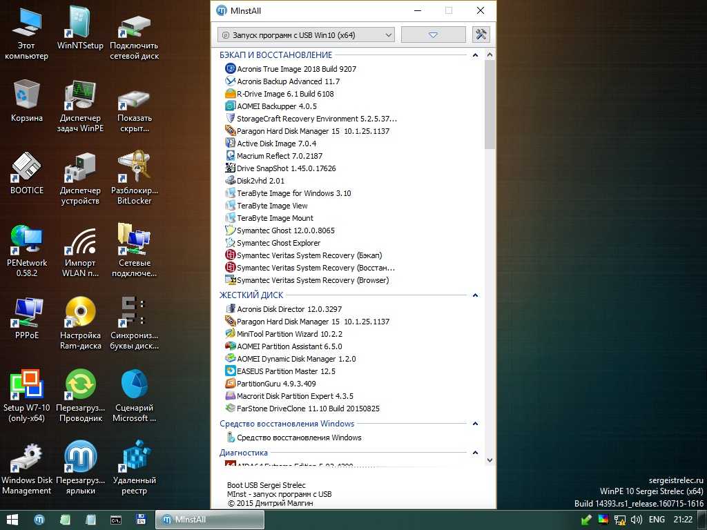Image resolution: width=707 pixels, height=530 pixels.
Task: Open the Корзина recycle bin
Action: tap(26, 97)
